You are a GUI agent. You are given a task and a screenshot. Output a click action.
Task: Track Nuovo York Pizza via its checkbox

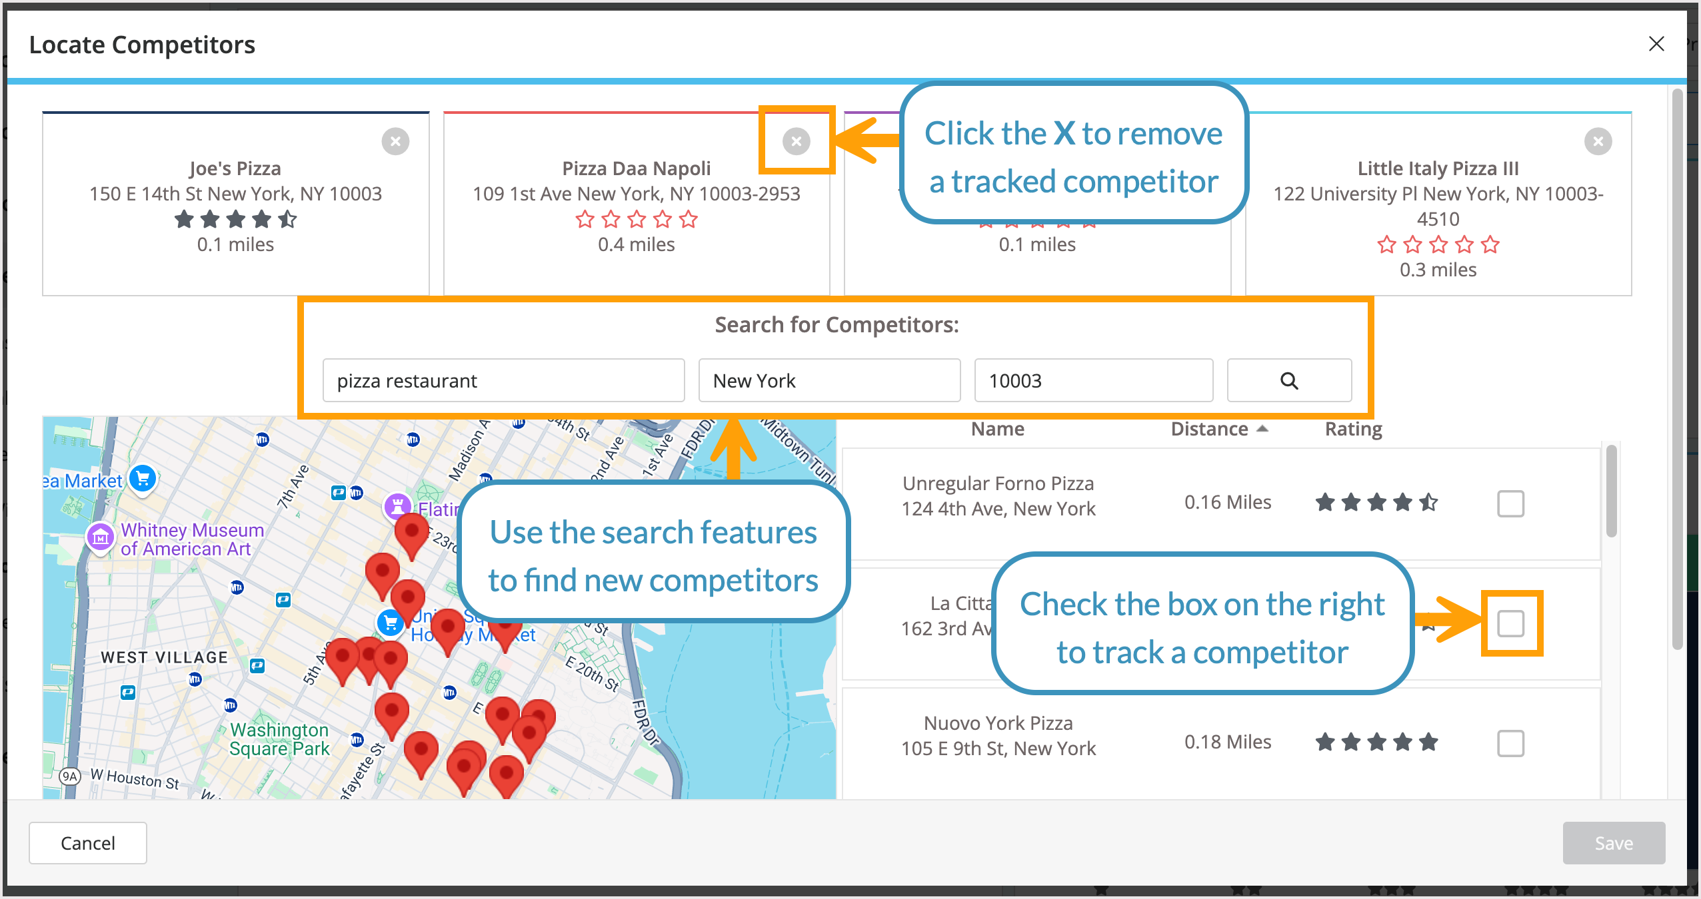(1511, 743)
